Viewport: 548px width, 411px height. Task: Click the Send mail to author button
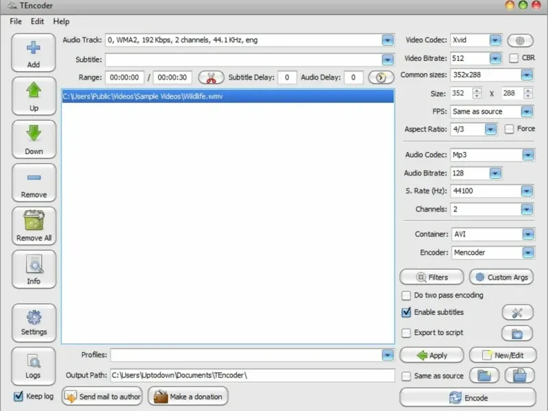pos(102,397)
